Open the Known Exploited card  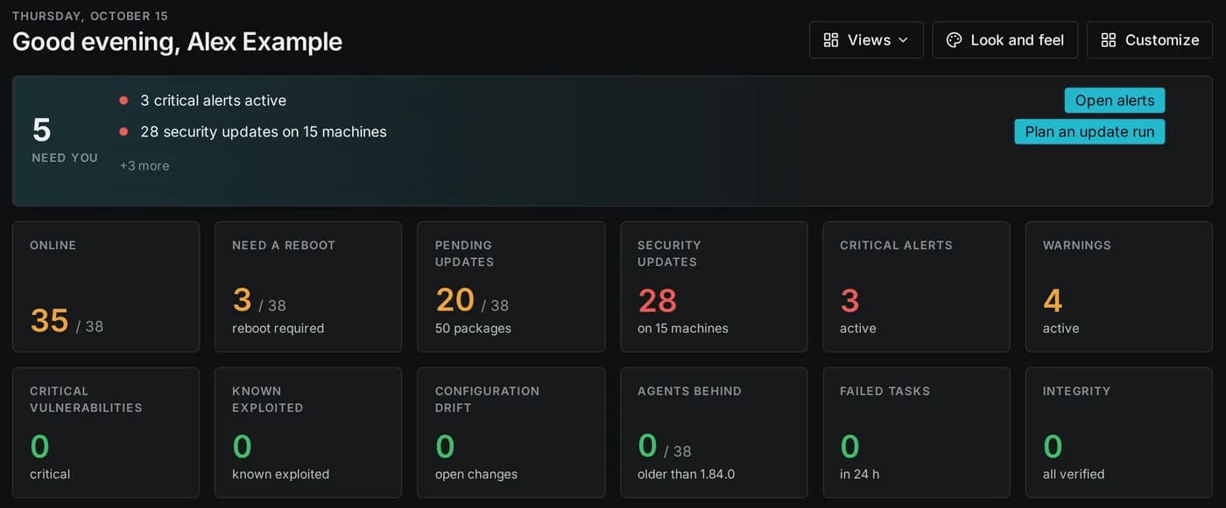tap(308, 433)
